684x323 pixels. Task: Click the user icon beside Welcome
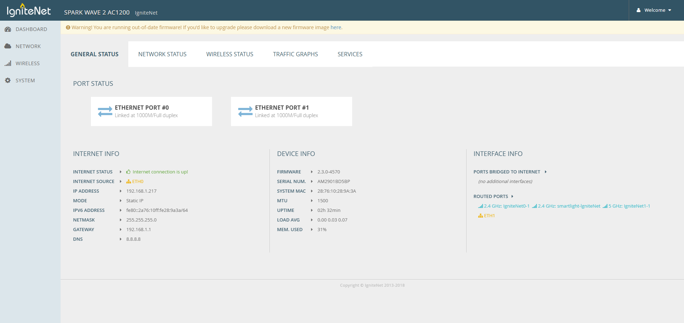click(x=638, y=10)
